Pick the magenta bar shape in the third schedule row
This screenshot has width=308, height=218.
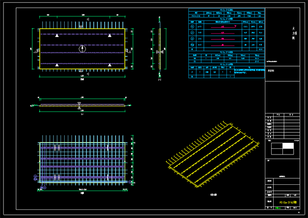[x=223, y=39]
